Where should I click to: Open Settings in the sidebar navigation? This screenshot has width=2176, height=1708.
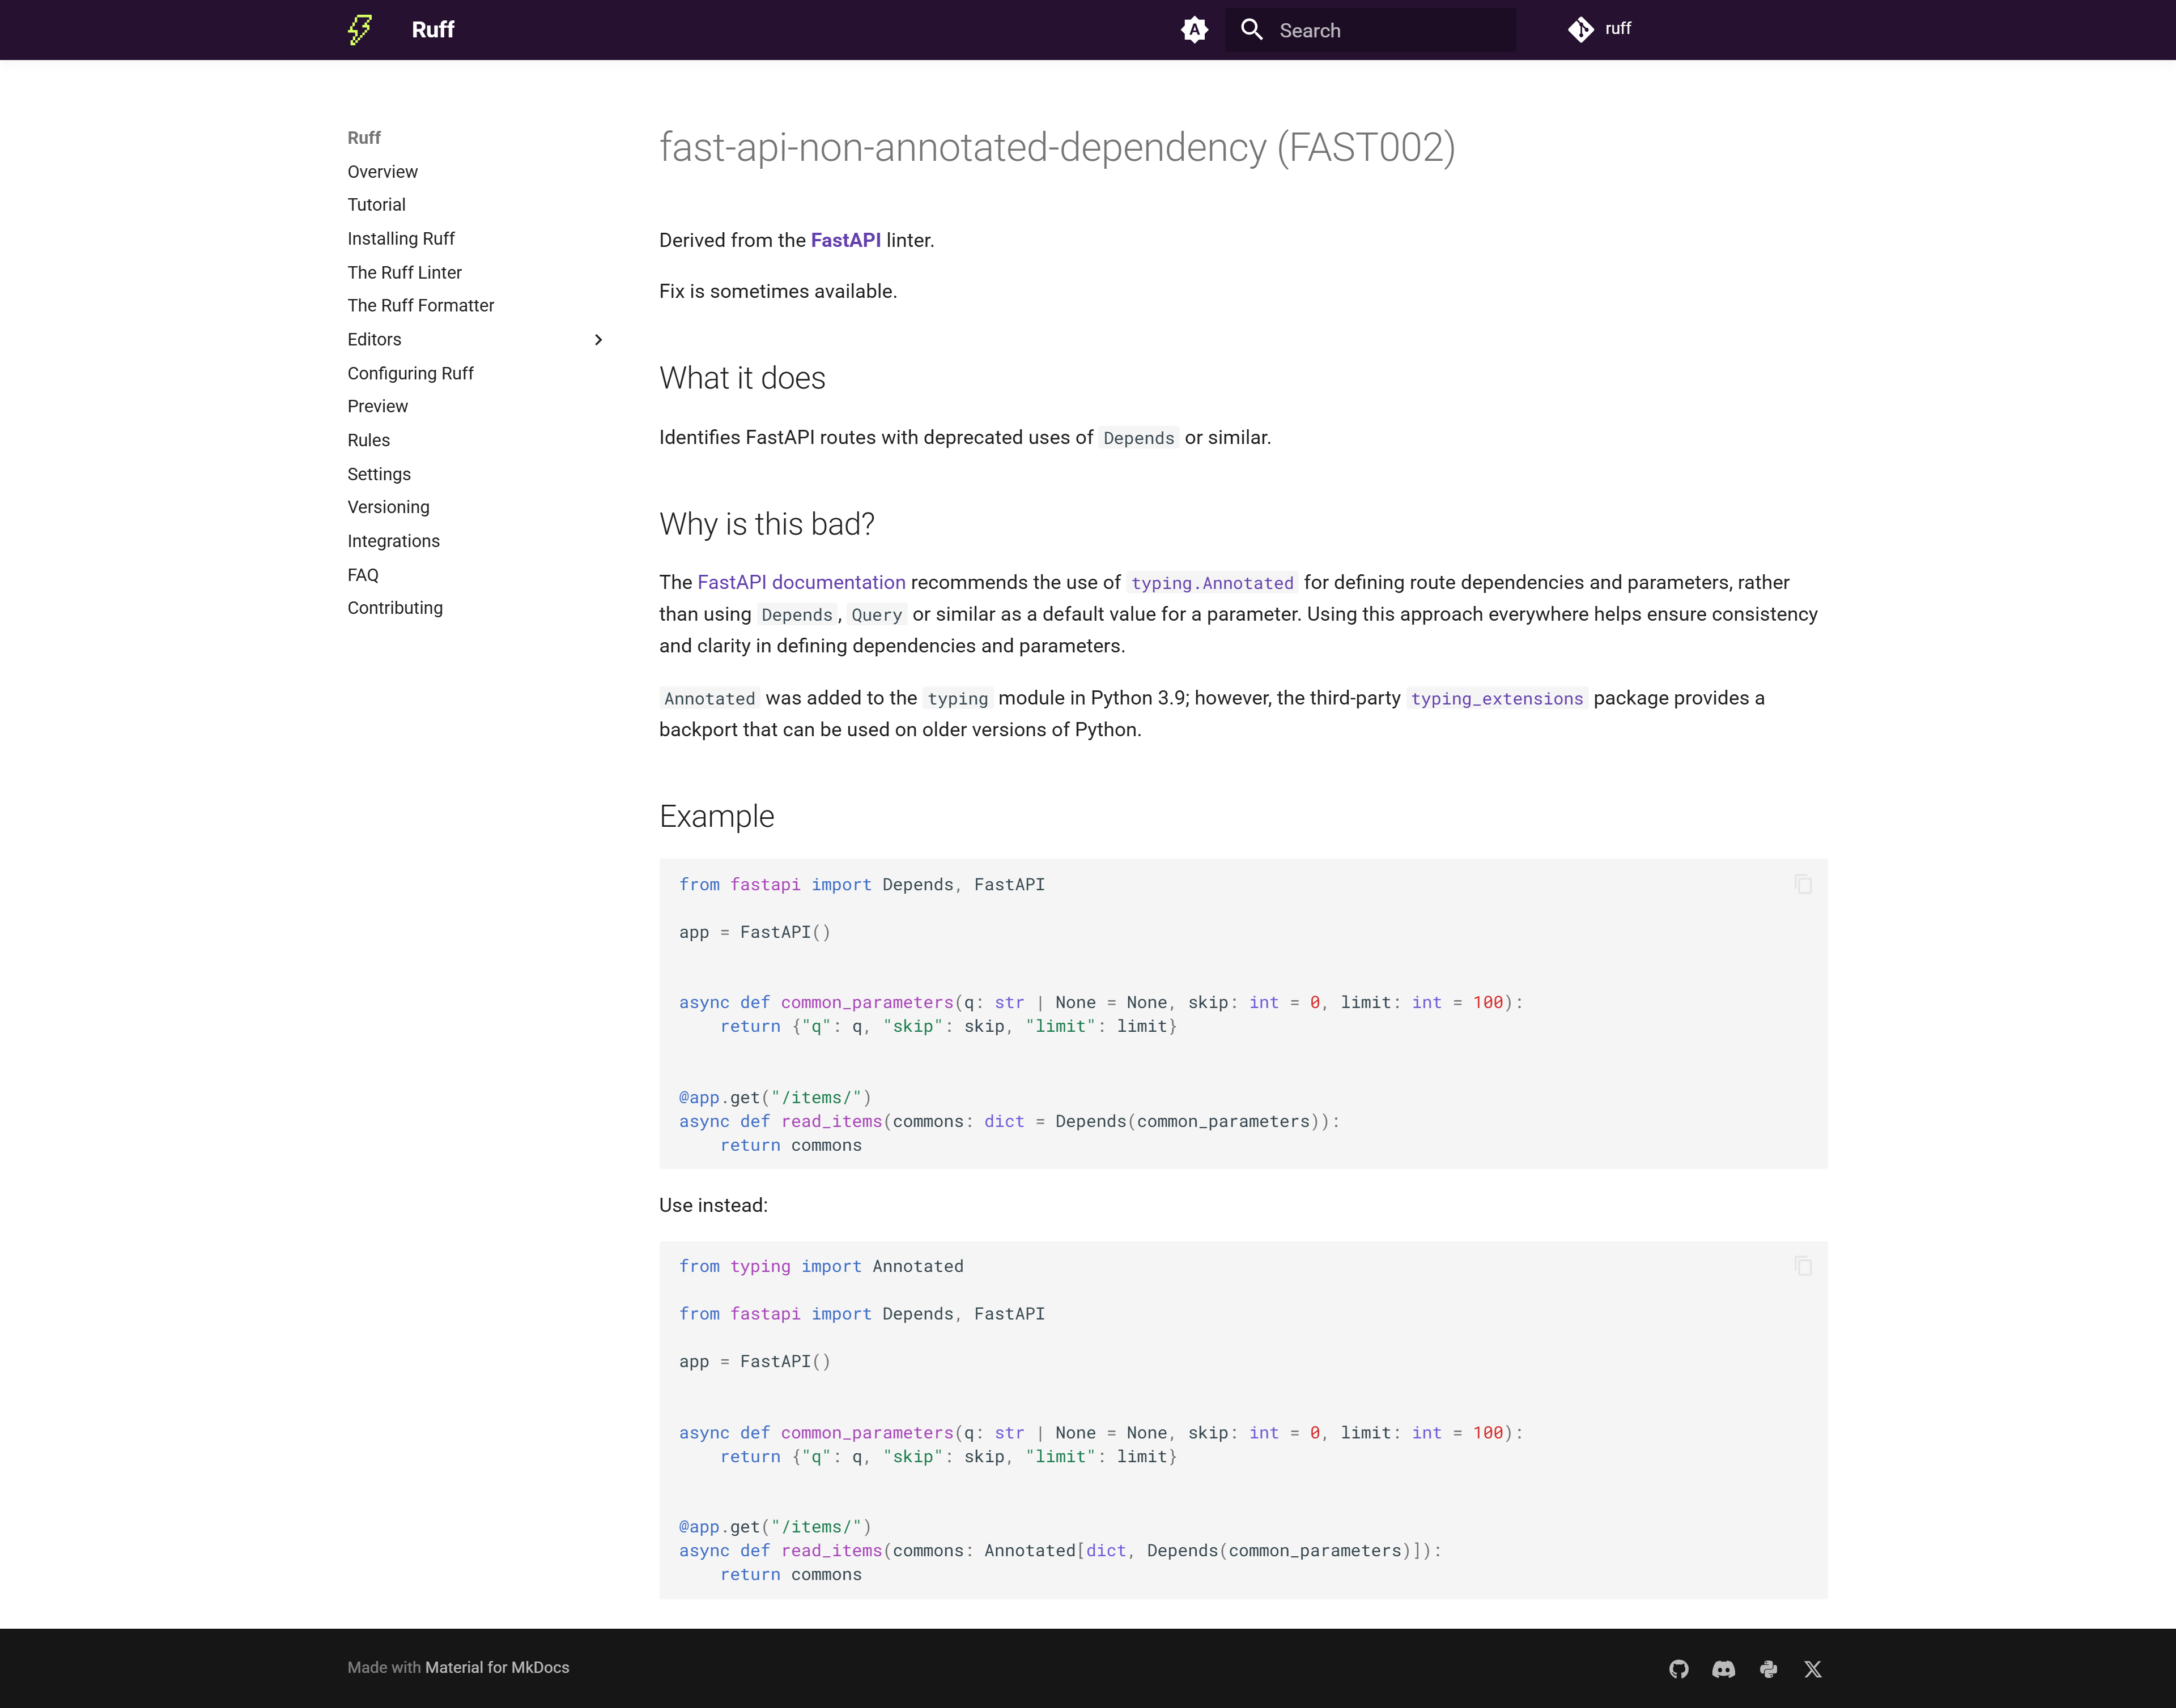pyautogui.click(x=378, y=474)
